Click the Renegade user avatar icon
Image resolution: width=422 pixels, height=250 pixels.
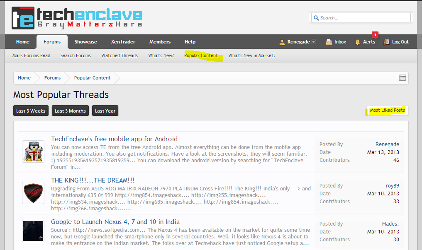tap(282, 42)
